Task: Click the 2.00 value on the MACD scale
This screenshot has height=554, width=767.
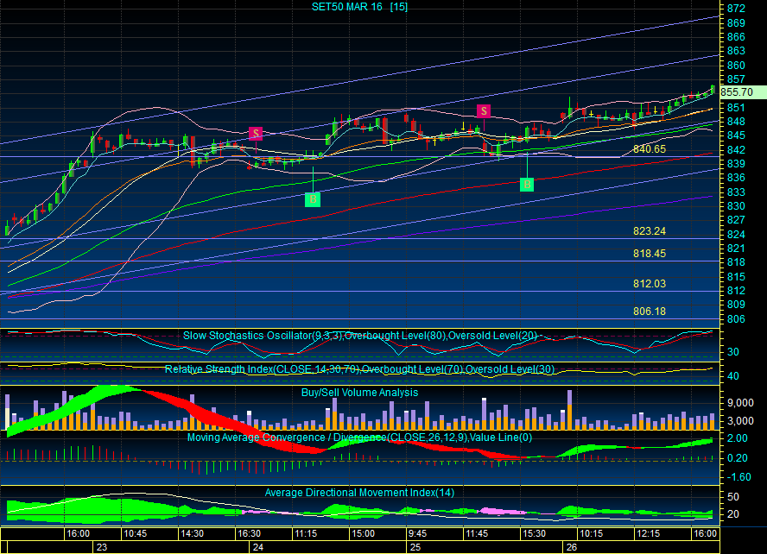Action: tap(737, 438)
